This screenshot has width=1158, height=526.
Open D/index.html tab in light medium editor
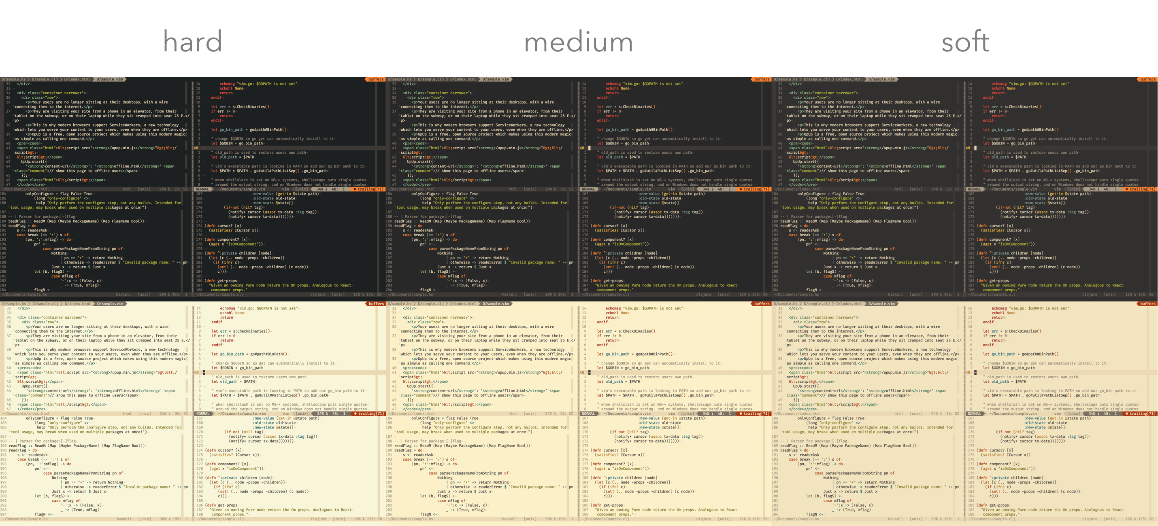tap(463, 303)
